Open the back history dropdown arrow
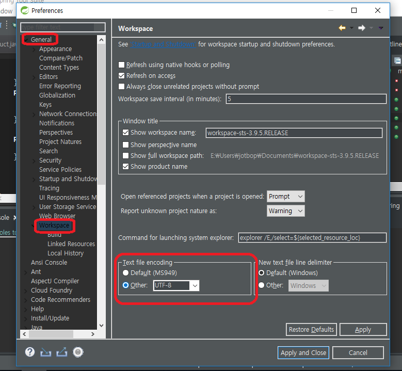The height and width of the screenshot is (371, 402). 351,28
